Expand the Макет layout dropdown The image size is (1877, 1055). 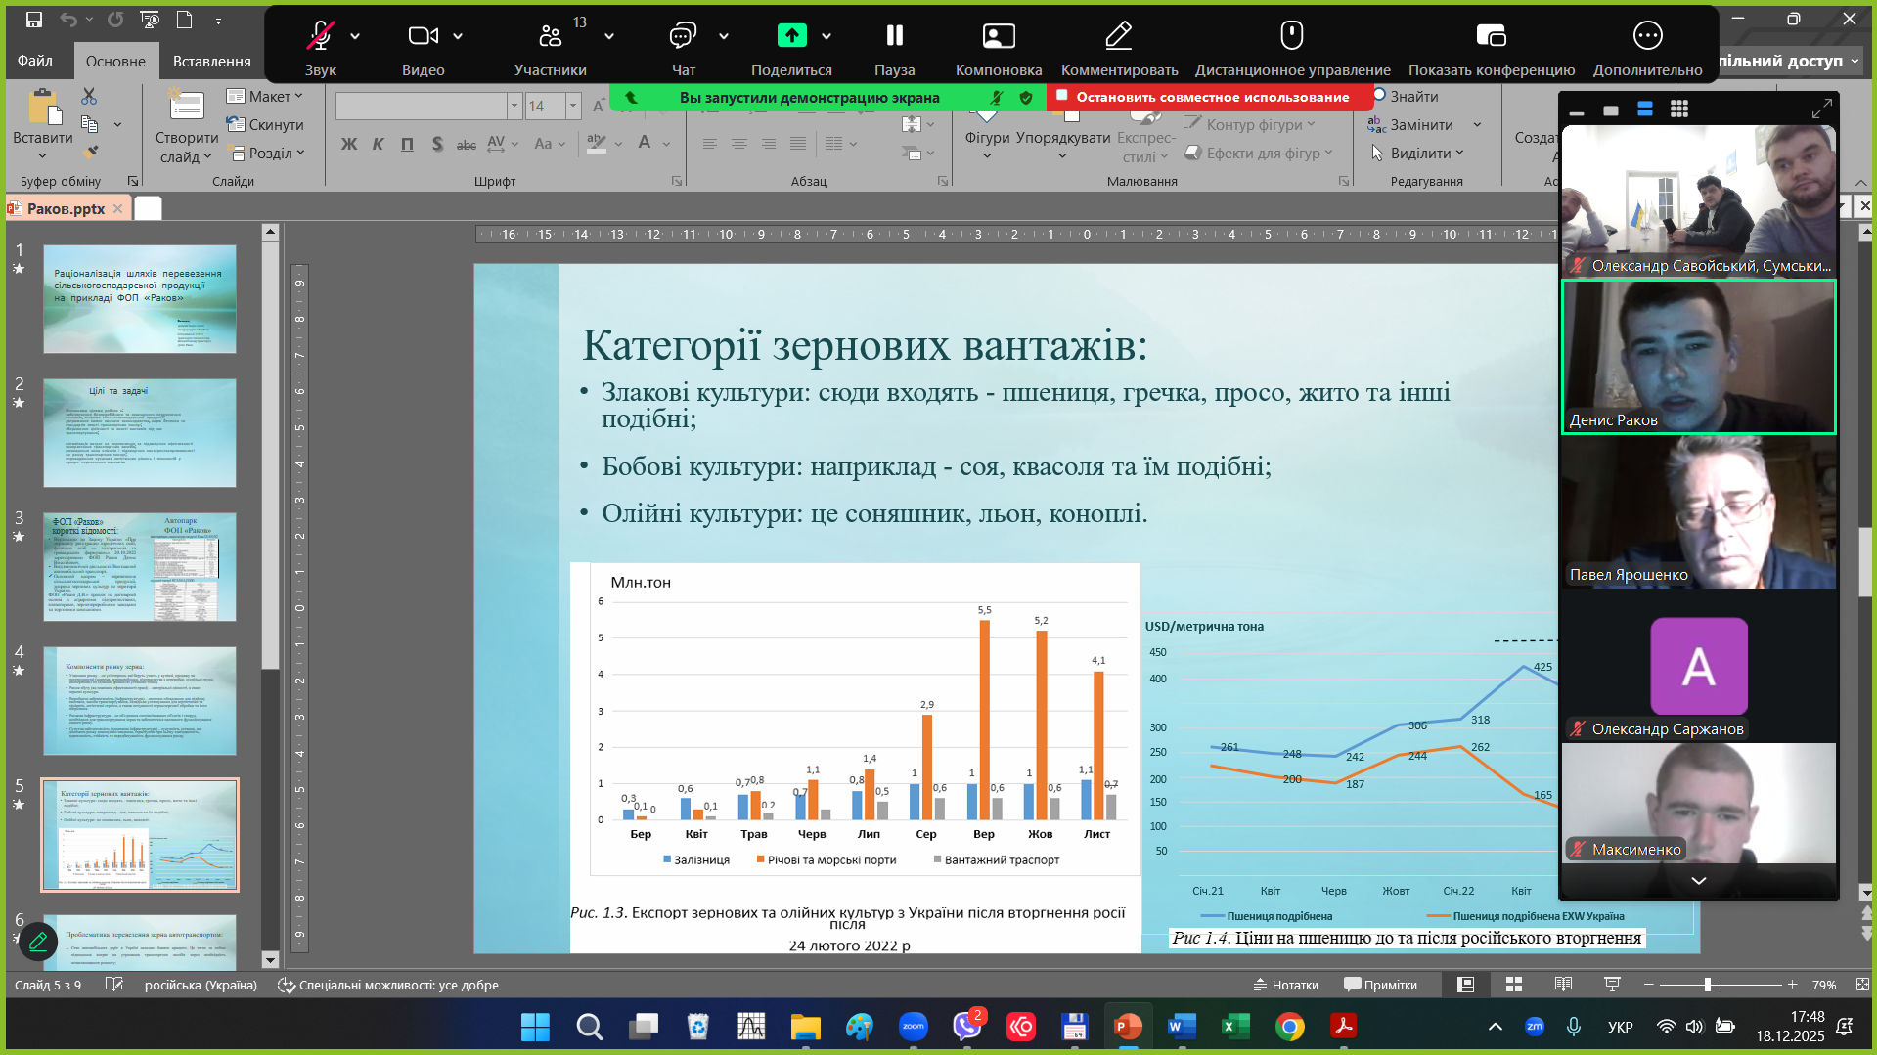pos(265,96)
